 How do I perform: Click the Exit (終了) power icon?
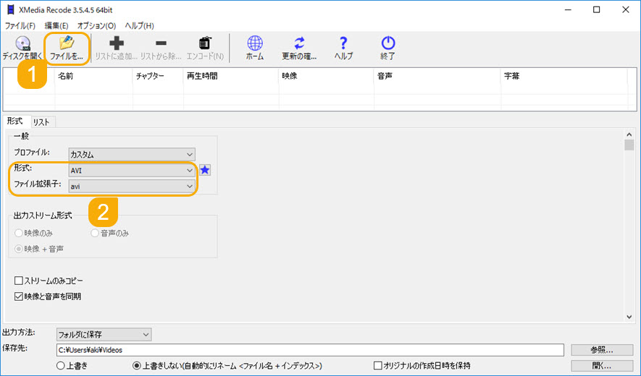[x=388, y=43]
